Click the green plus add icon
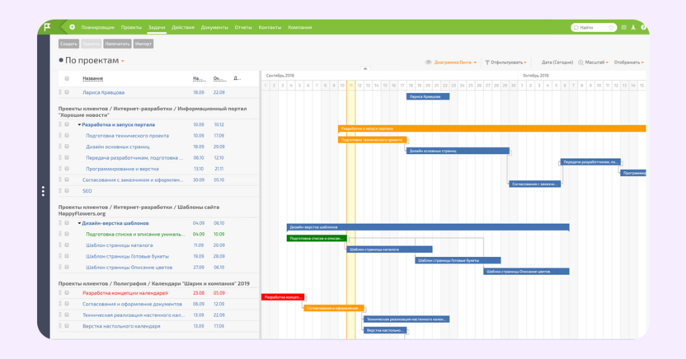Screen dimensions: 686x359 coord(73,27)
